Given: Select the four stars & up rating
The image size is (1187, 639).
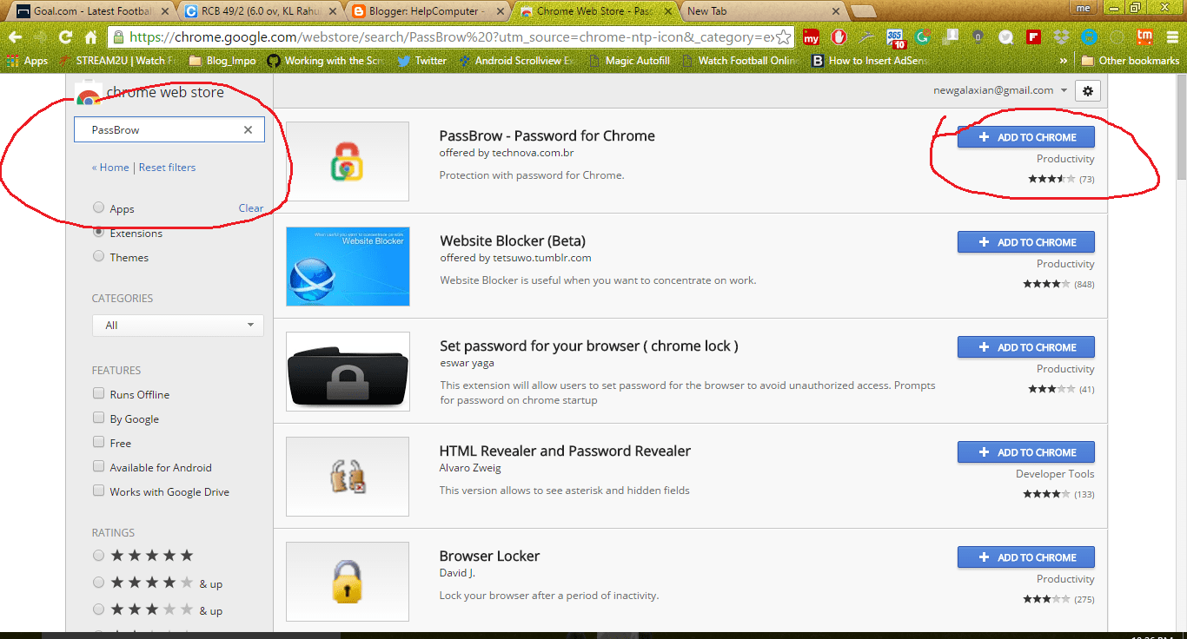Looking at the screenshot, I should click(98, 583).
